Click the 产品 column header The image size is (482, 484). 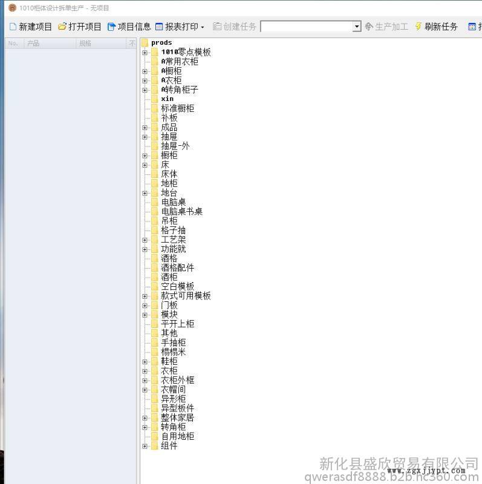point(33,44)
